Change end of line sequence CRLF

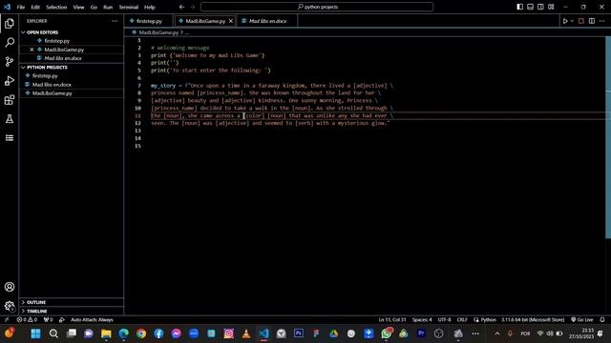pyautogui.click(x=462, y=320)
